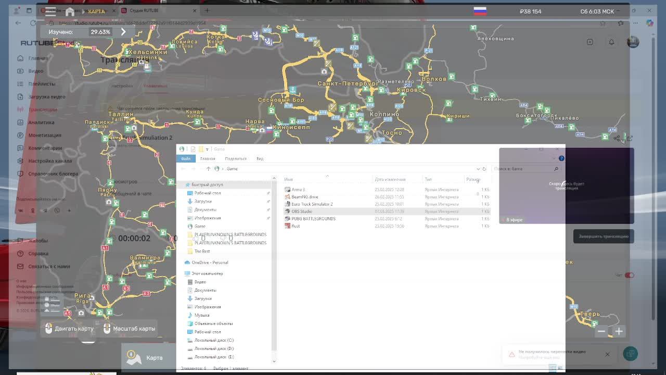Switch to Вид ribbon tab
Image resolution: width=666 pixels, height=375 pixels.
[x=260, y=158]
